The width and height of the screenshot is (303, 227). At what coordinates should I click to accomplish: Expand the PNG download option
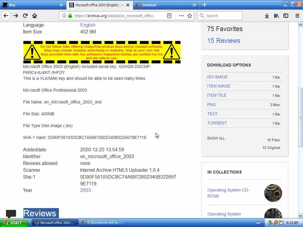pos(211,105)
